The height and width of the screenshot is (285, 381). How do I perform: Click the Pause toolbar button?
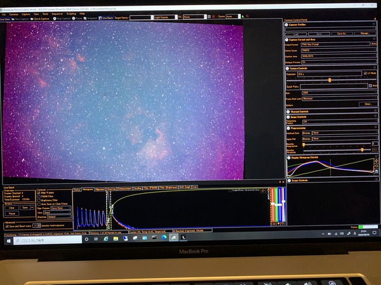point(77,18)
